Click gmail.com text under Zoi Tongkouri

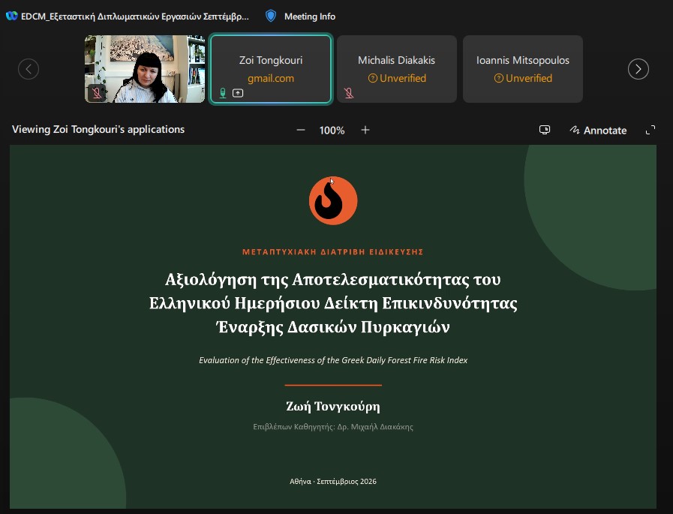point(271,78)
